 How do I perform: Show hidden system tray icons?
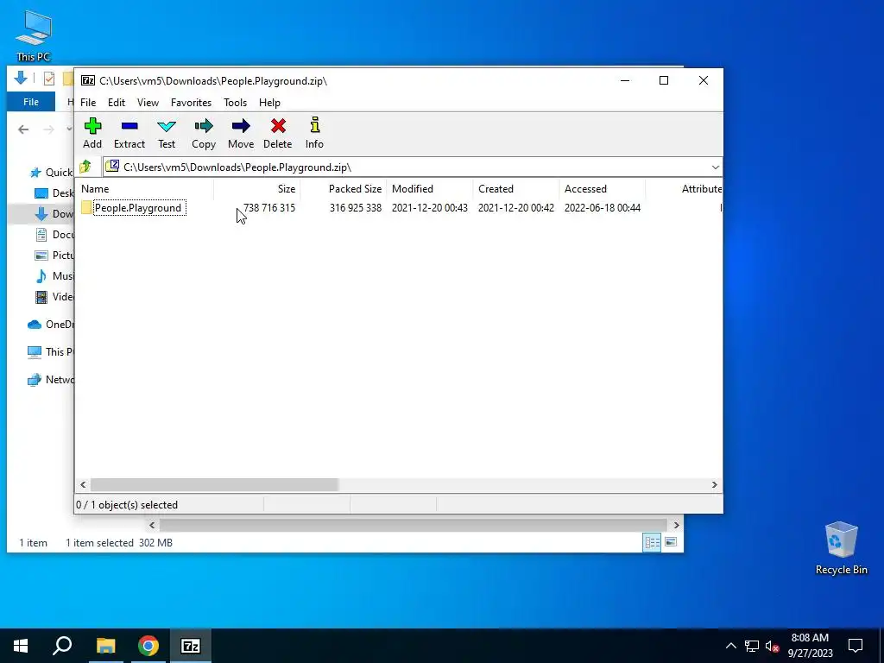730,646
